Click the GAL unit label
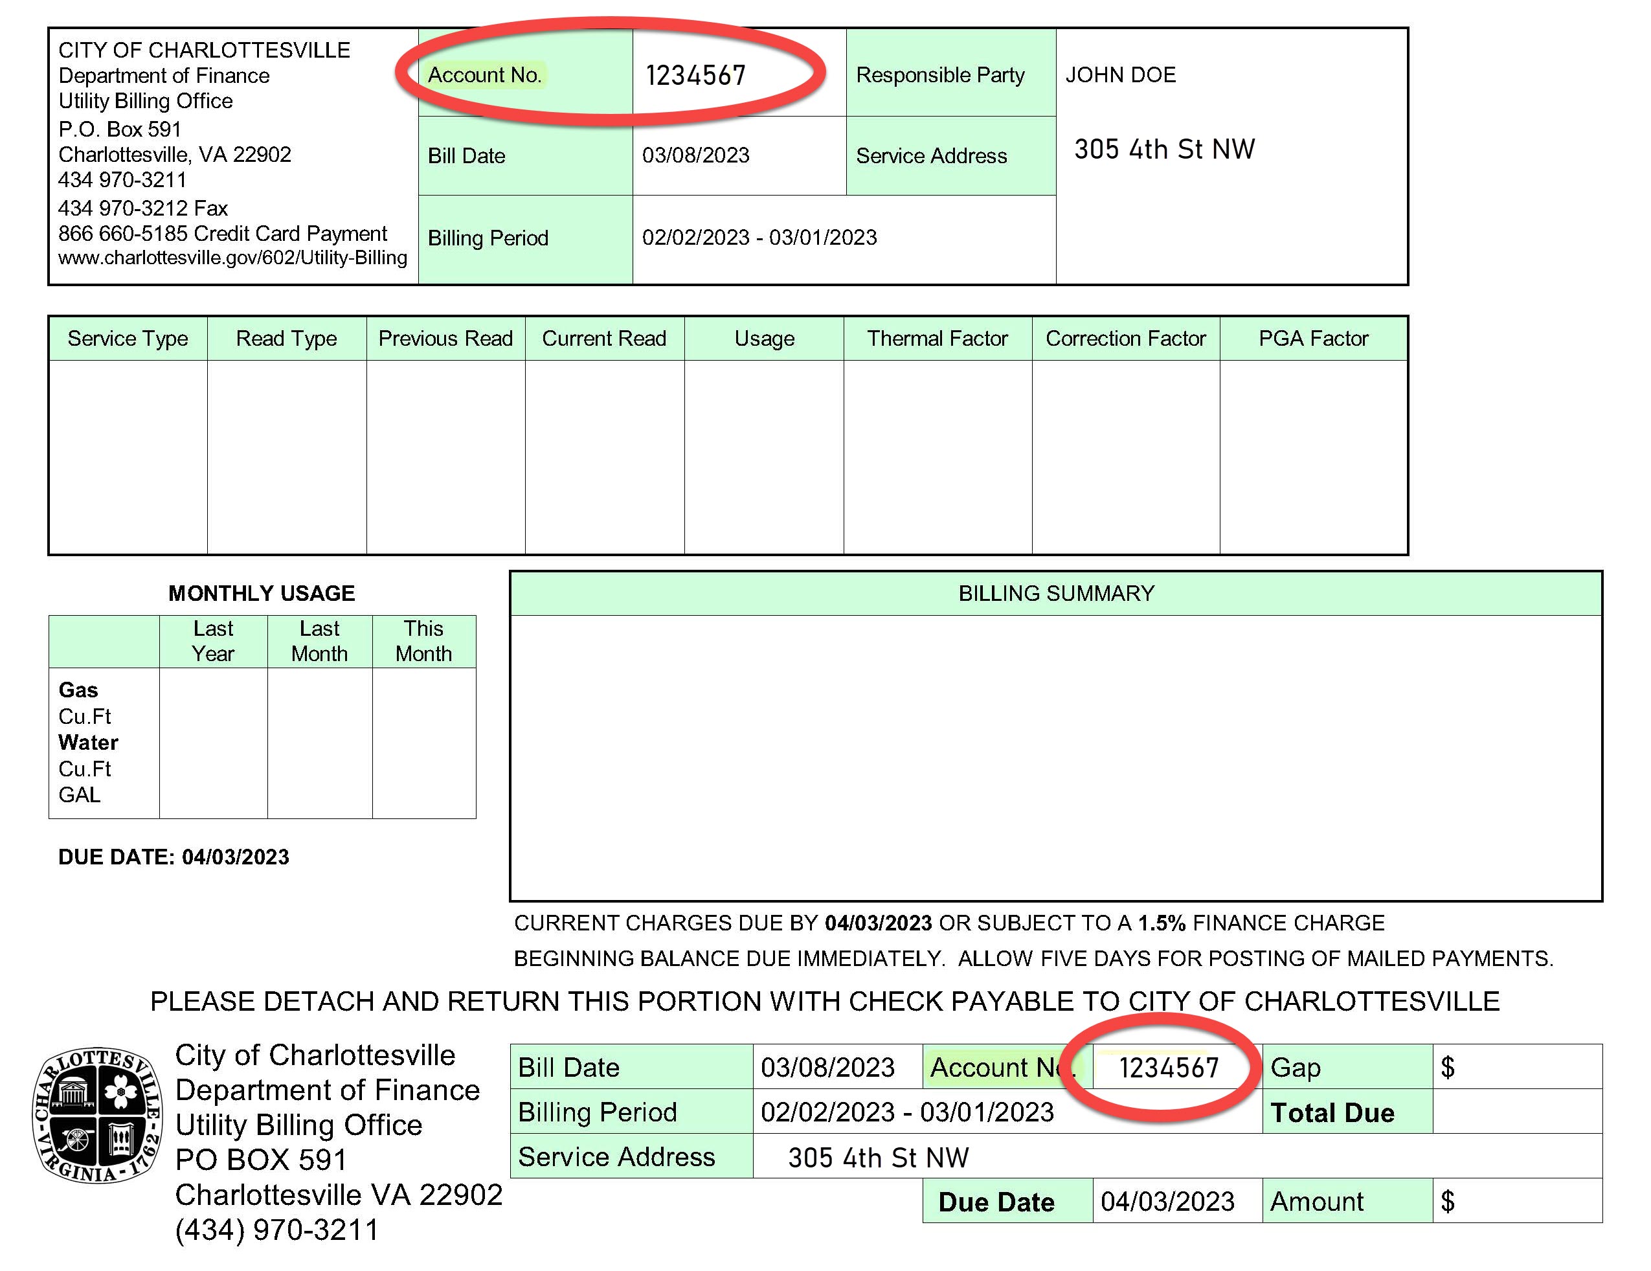This screenshot has height=1271, width=1651. [x=80, y=794]
